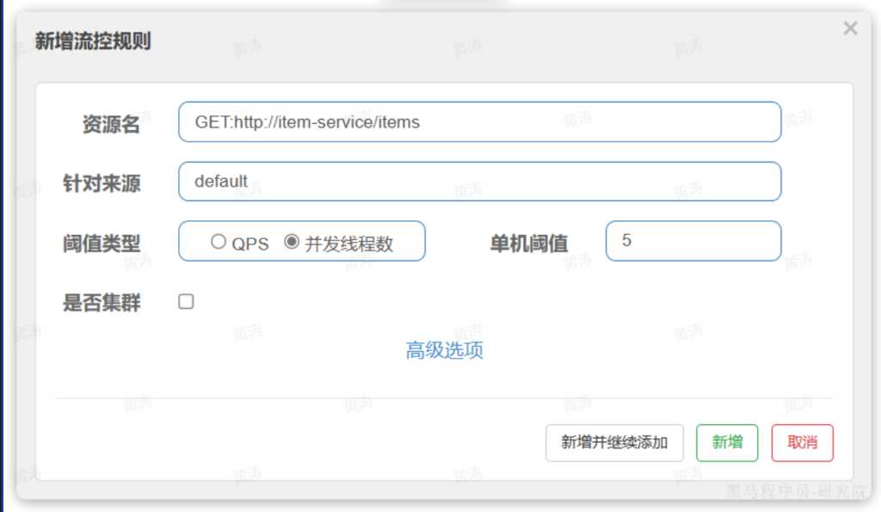The height and width of the screenshot is (512, 881).
Task: Cancel with the red 取消 button
Action: coord(802,442)
